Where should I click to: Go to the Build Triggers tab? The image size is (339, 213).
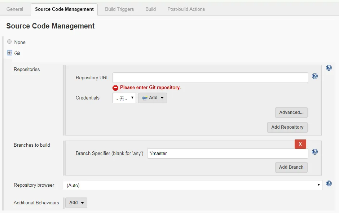point(119,9)
